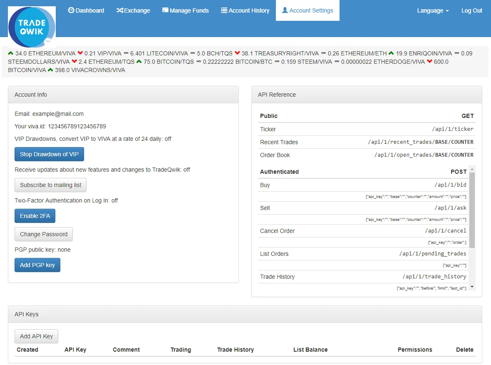This screenshot has width=491, height=365.
Task: Click the unchanged marker before 0.22222222 BITCOIN/BTC
Action: [199, 62]
